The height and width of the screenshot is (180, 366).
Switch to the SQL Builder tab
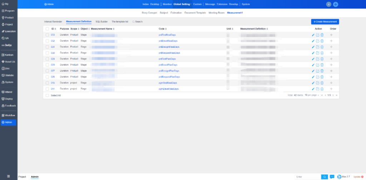[x=102, y=22]
